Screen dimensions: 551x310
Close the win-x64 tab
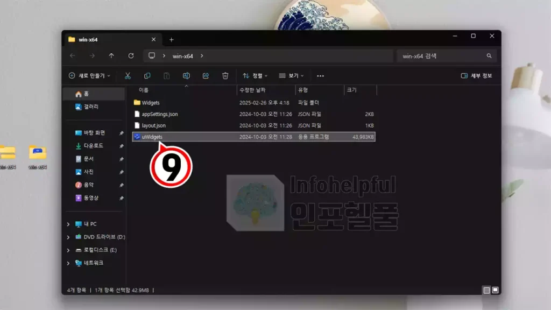point(153,39)
